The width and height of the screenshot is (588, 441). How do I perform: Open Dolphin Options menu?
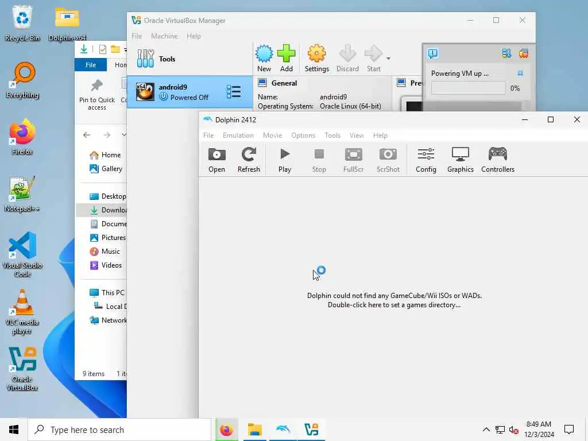[303, 136]
